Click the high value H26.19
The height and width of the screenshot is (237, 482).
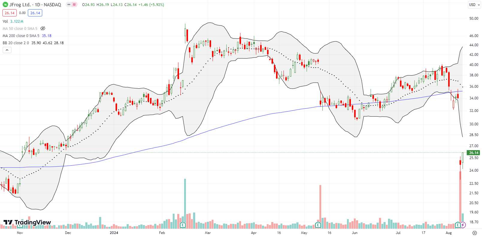103,4
